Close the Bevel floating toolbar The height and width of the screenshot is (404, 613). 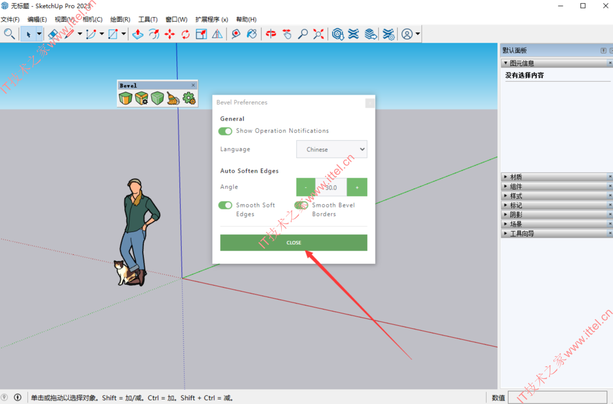pos(193,85)
